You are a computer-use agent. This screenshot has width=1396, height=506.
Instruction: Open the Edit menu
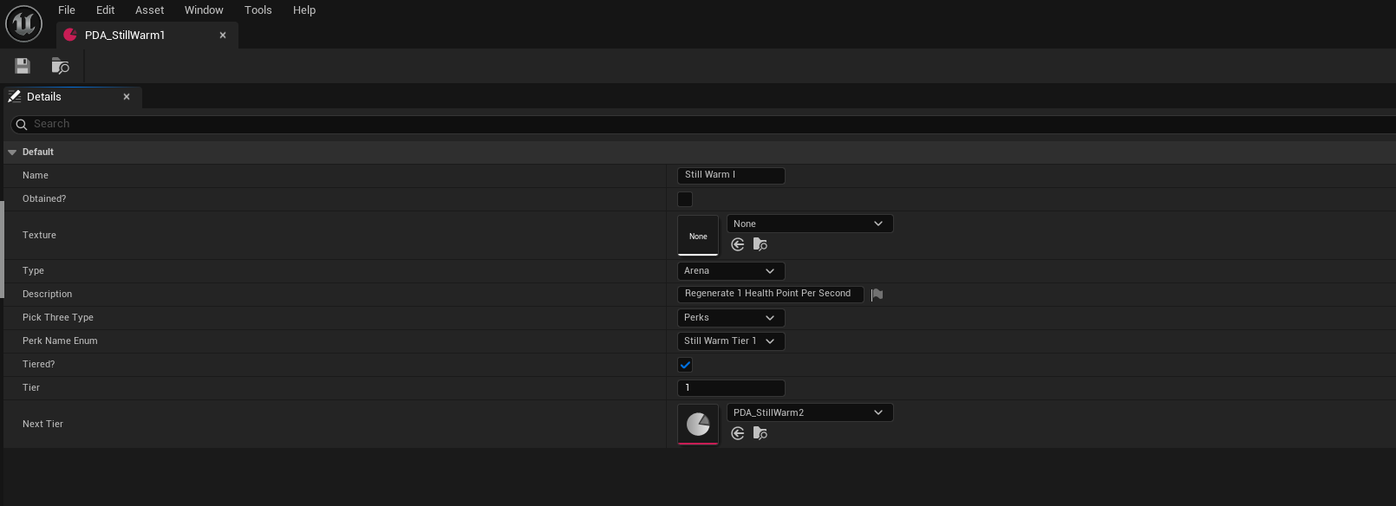pyautogui.click(x=106, y=10)
